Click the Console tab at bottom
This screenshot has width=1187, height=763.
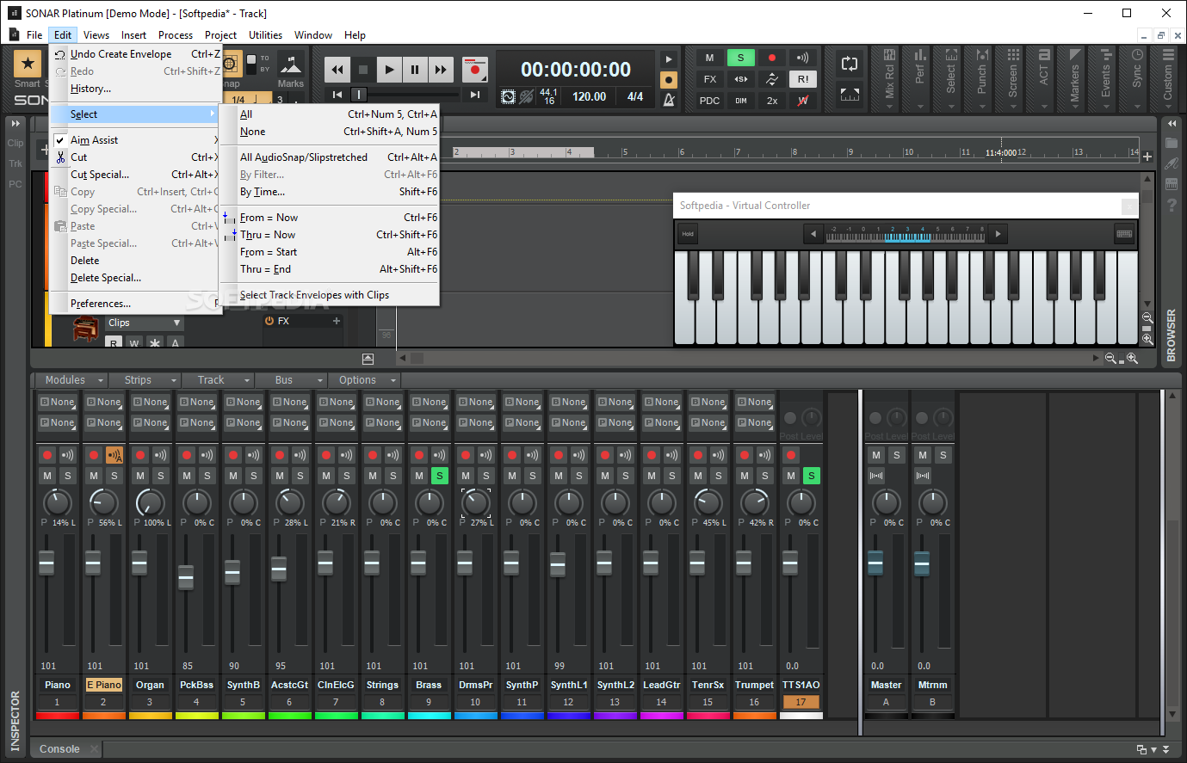pos(59,749)
